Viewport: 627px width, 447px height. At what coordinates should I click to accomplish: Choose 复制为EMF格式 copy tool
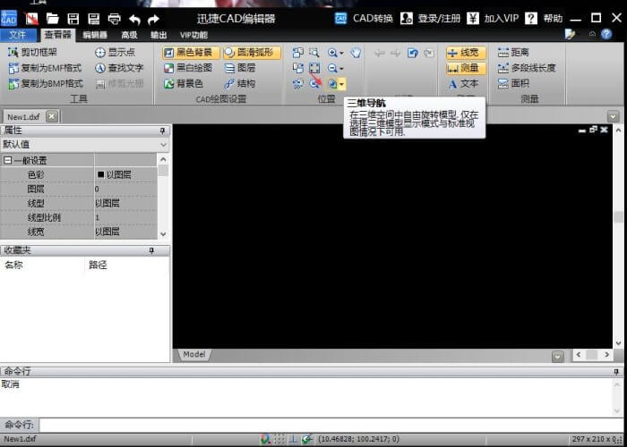pos(45,68)
